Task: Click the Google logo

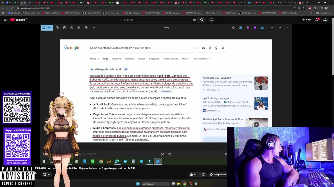Action: [x=72, y=48]
